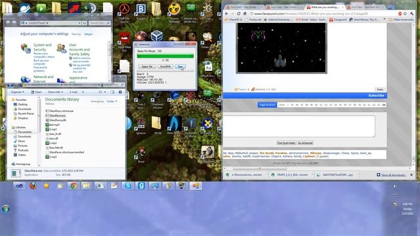Viewport: 420px width, 236px height.
Task: Expand Arrange by Folder dropdown
Action: pyautogui.click(x=112, y=102)
